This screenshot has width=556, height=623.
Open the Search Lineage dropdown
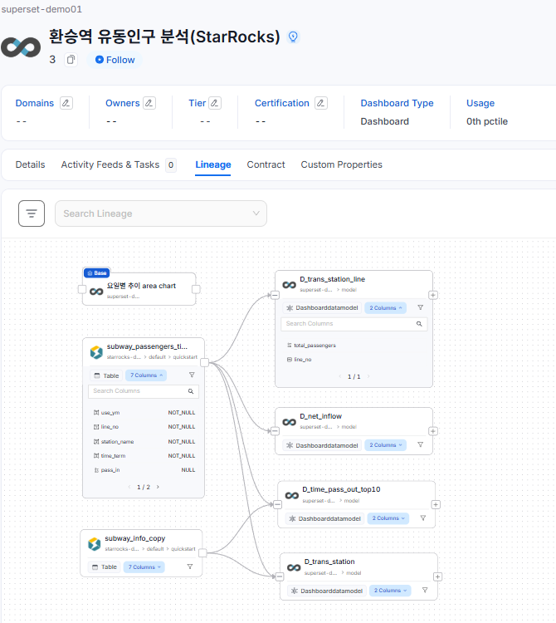point(161,213)
